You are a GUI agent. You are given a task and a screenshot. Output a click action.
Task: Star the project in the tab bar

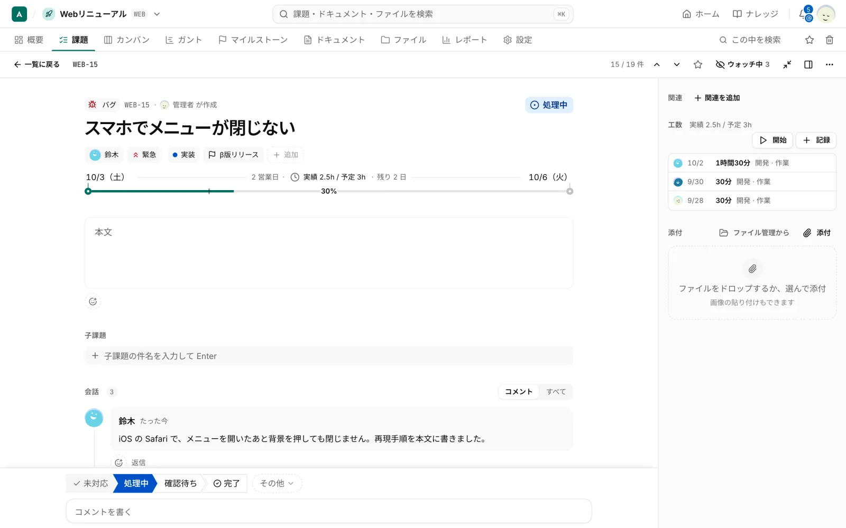tap(810, 40)
